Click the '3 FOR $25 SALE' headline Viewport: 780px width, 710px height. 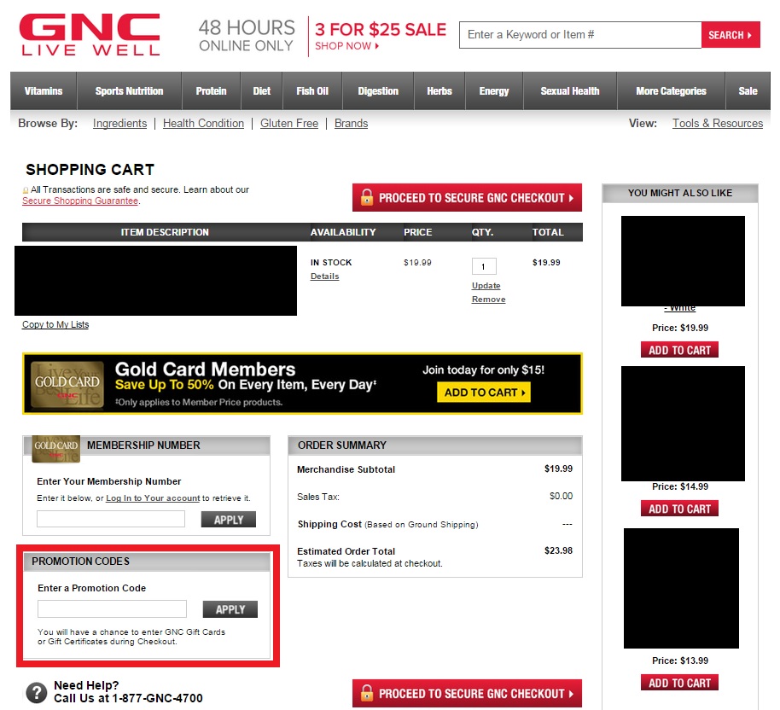tap(381, 29)
